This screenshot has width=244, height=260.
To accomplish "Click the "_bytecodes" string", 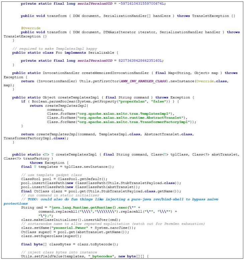I will tap(101, 256).
